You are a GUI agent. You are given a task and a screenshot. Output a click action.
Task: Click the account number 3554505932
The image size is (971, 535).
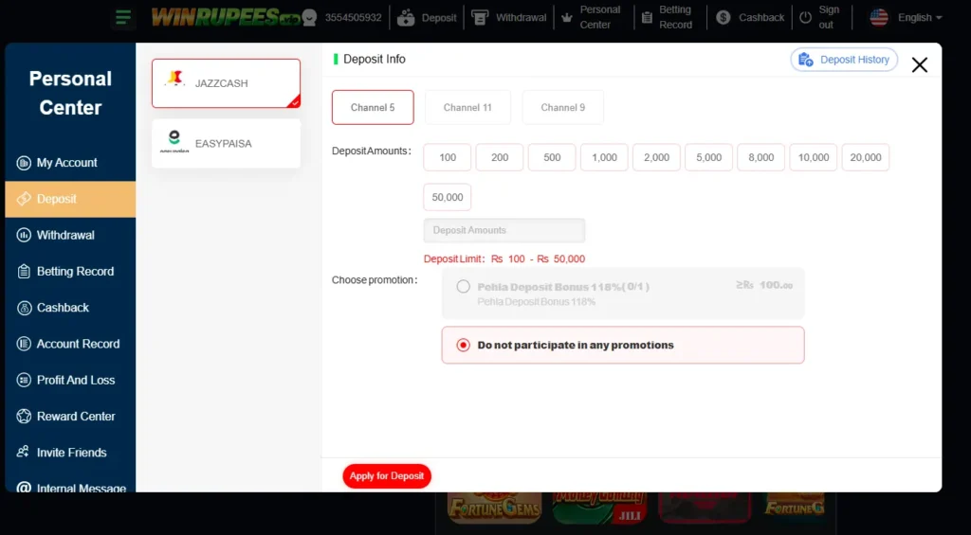pos(353,17)
